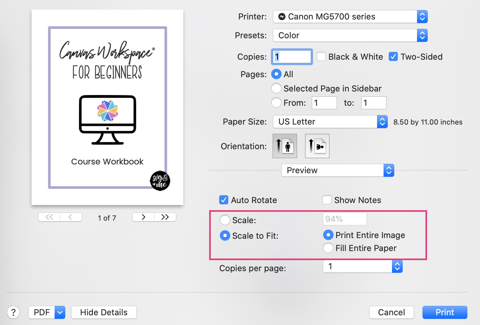This screenshot has height=325, width=480.
Task: Enable Show Notes checkbox
Action: tap(327, 200)
